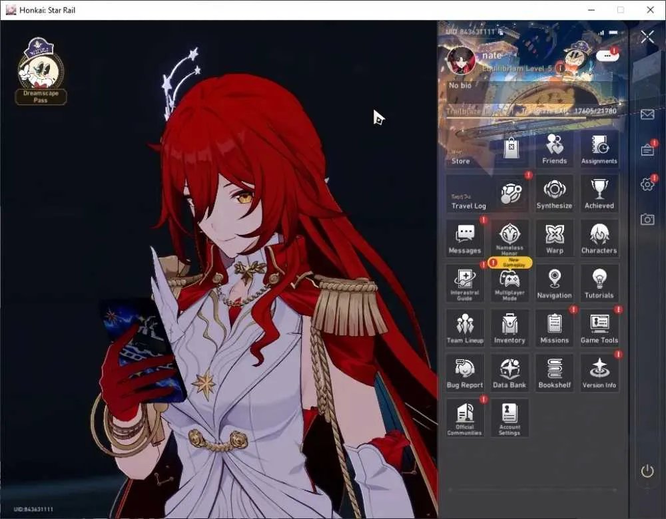Open the gear settings icon in sidebar
The image size is (666, 519).
647,184
